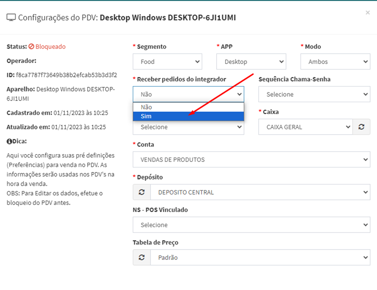Choose 'Sim' in the open dropdown list
Viewport: 377px width, 290px height.
[188, 116]
